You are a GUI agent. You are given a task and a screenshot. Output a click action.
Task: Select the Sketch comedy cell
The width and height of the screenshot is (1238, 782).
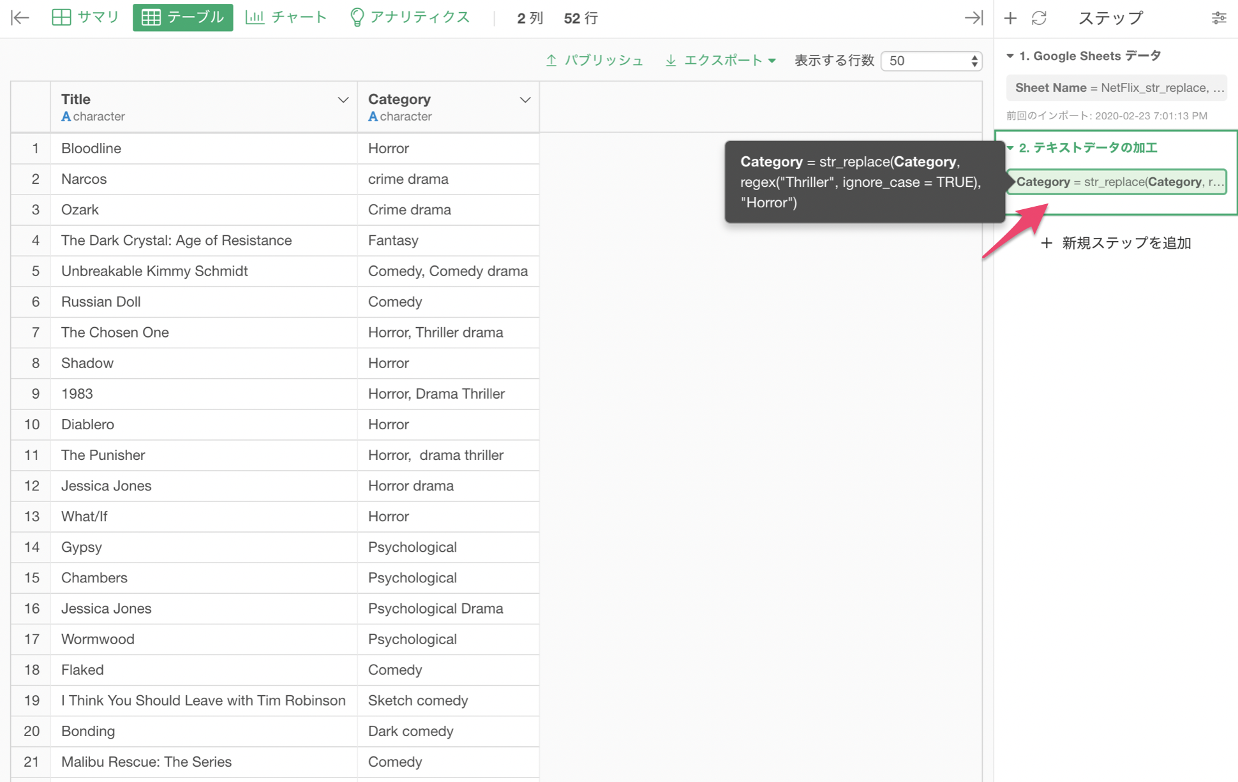pos(448,700)
